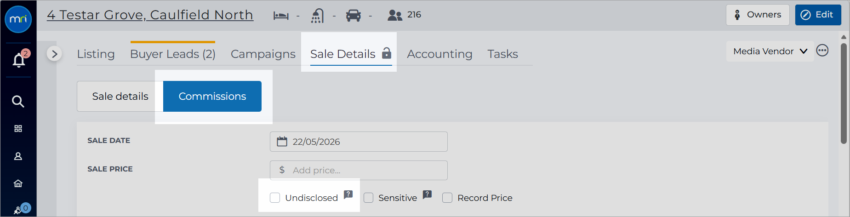
Task: Check the Record Price checkbox
Action: point(447,198)
